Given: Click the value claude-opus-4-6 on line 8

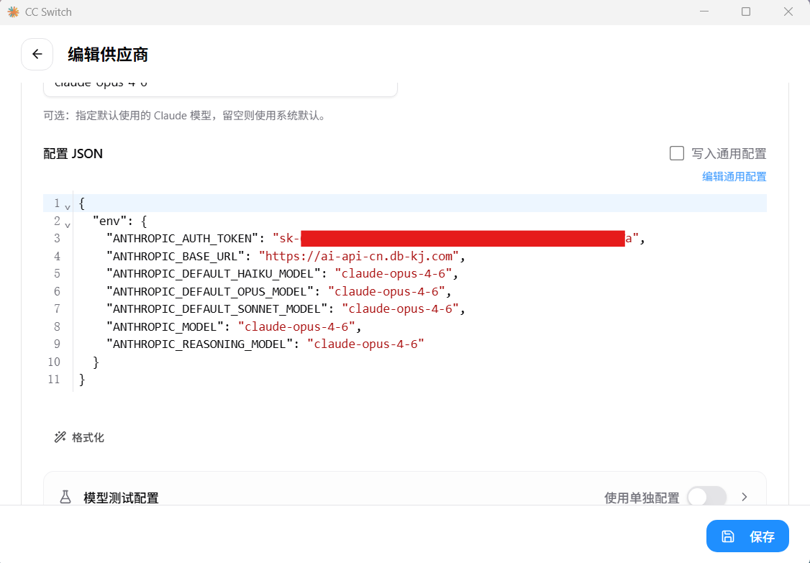Looking at the screenshot, I should (x=296, y=327).
